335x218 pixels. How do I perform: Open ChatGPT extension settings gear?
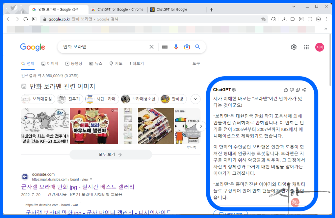pyautogui.click(x=234, y=90)
